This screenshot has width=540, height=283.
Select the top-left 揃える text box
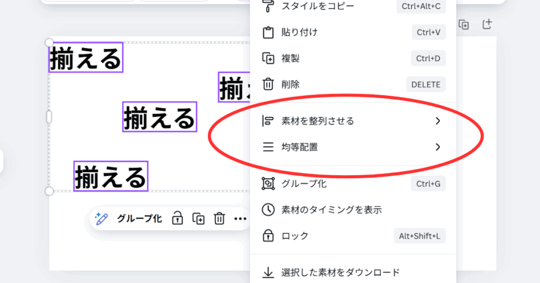86,57
